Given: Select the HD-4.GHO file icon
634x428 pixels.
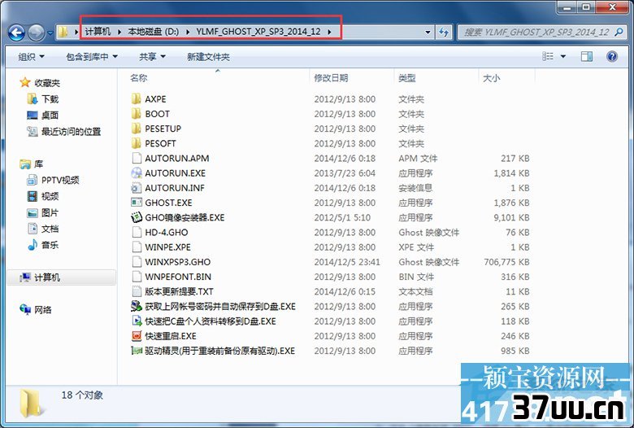Looking at the screenshot, I should point(137,232).
